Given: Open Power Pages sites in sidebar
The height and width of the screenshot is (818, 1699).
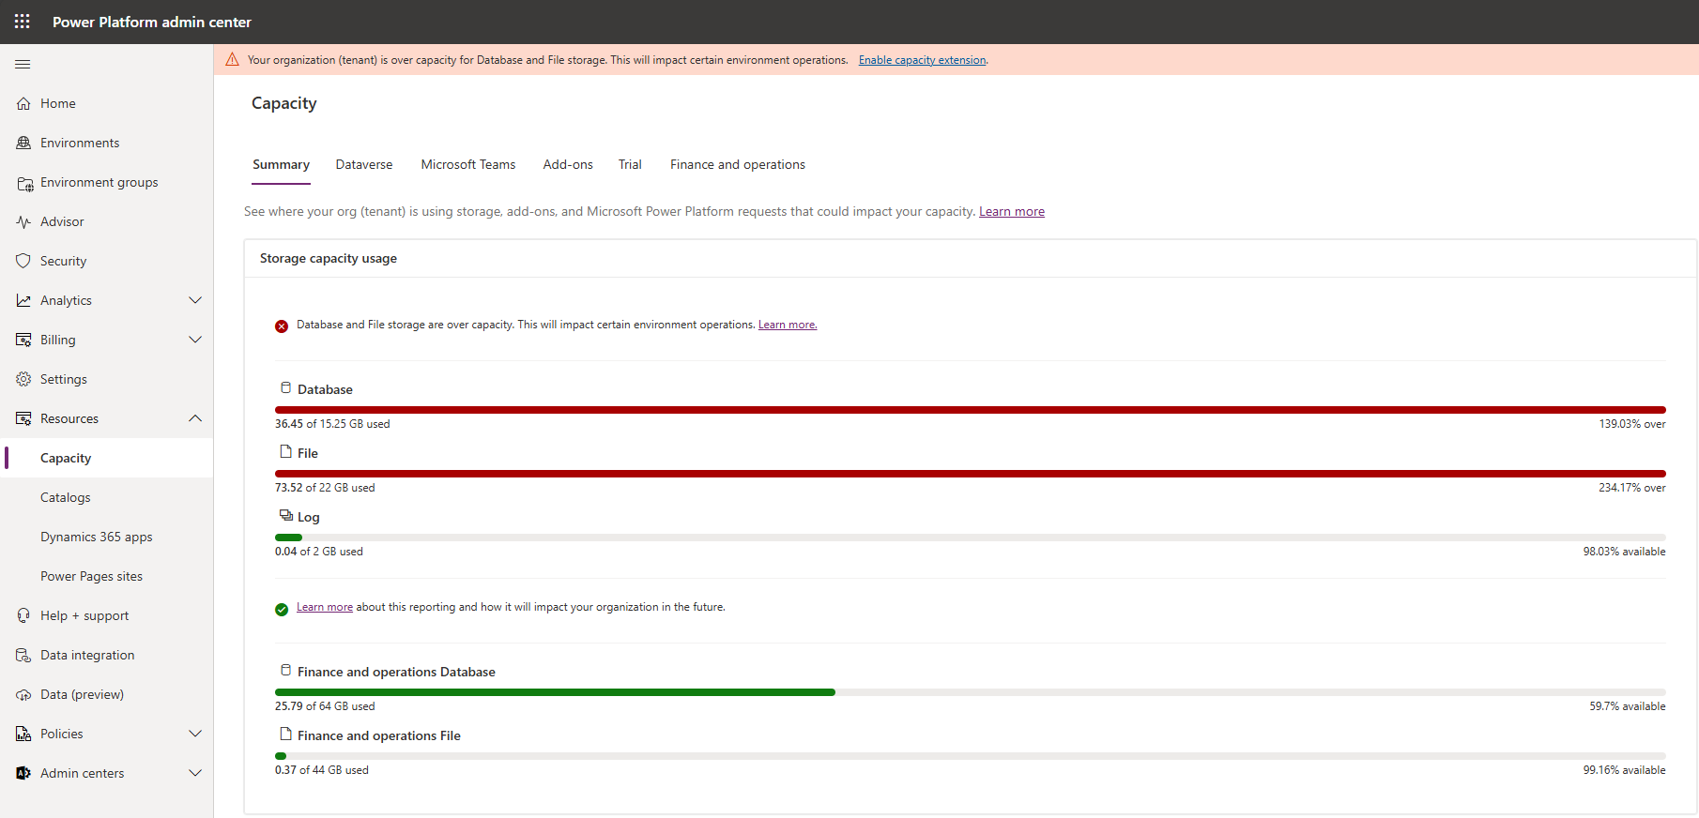Looking at the screenshot, I should coord(91,576).
